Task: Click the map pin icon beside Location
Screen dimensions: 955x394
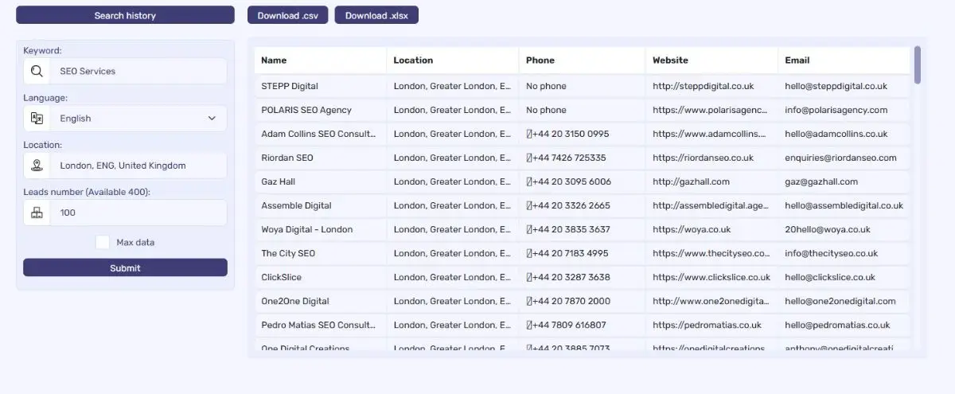Action: (37, 166)
